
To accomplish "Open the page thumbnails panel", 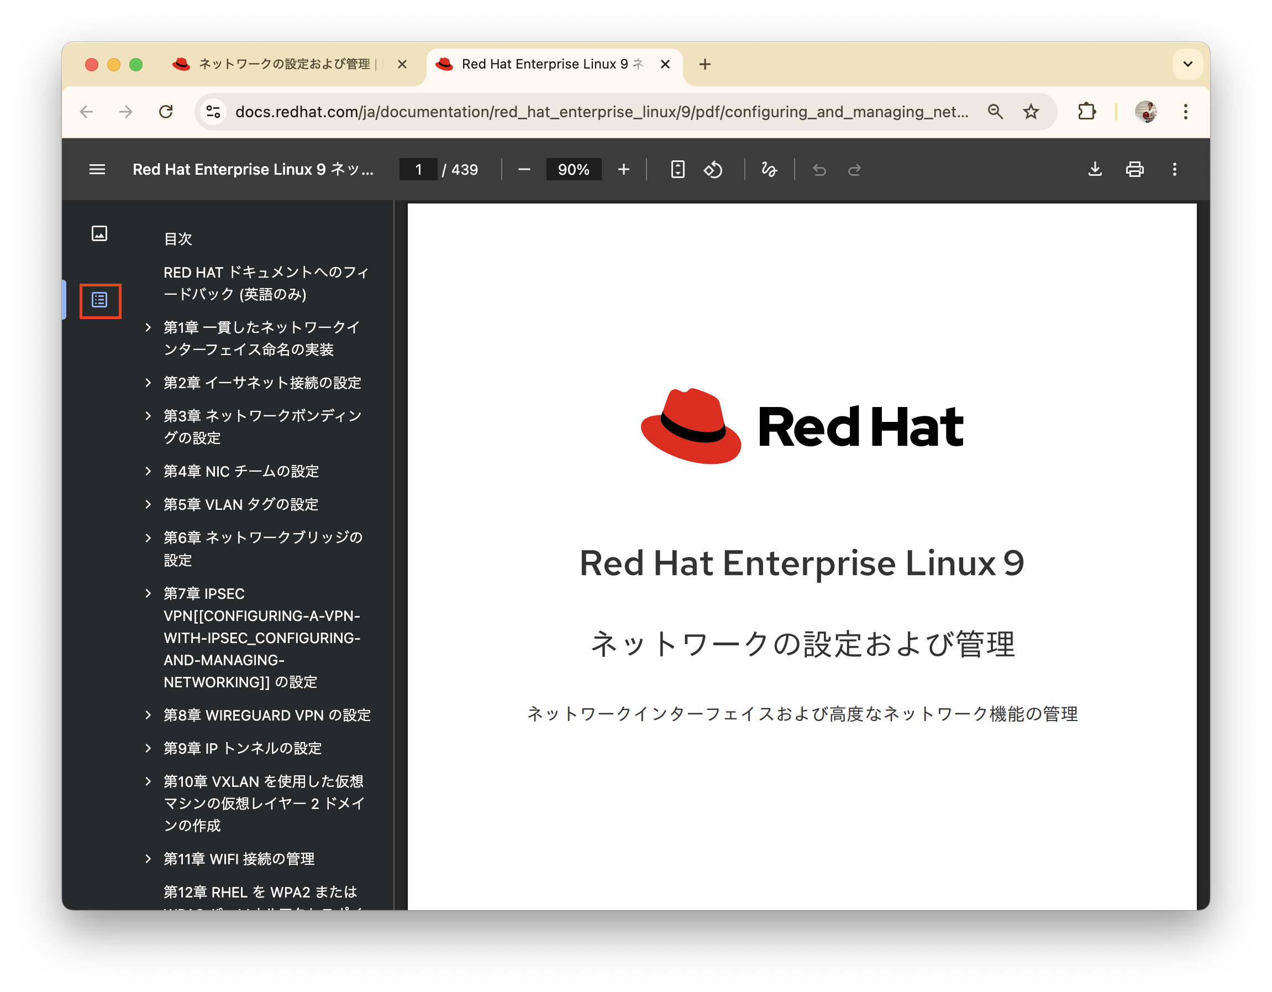I will click(x=99, y=234).
